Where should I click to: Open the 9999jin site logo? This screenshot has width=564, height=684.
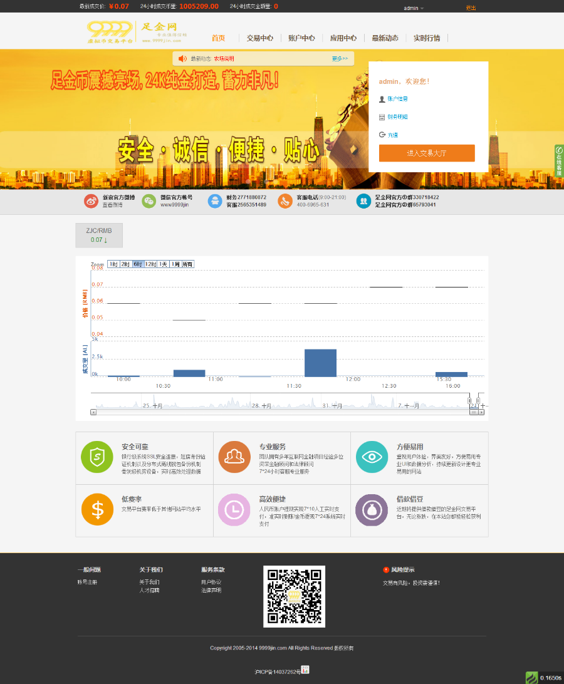(137, 32)
